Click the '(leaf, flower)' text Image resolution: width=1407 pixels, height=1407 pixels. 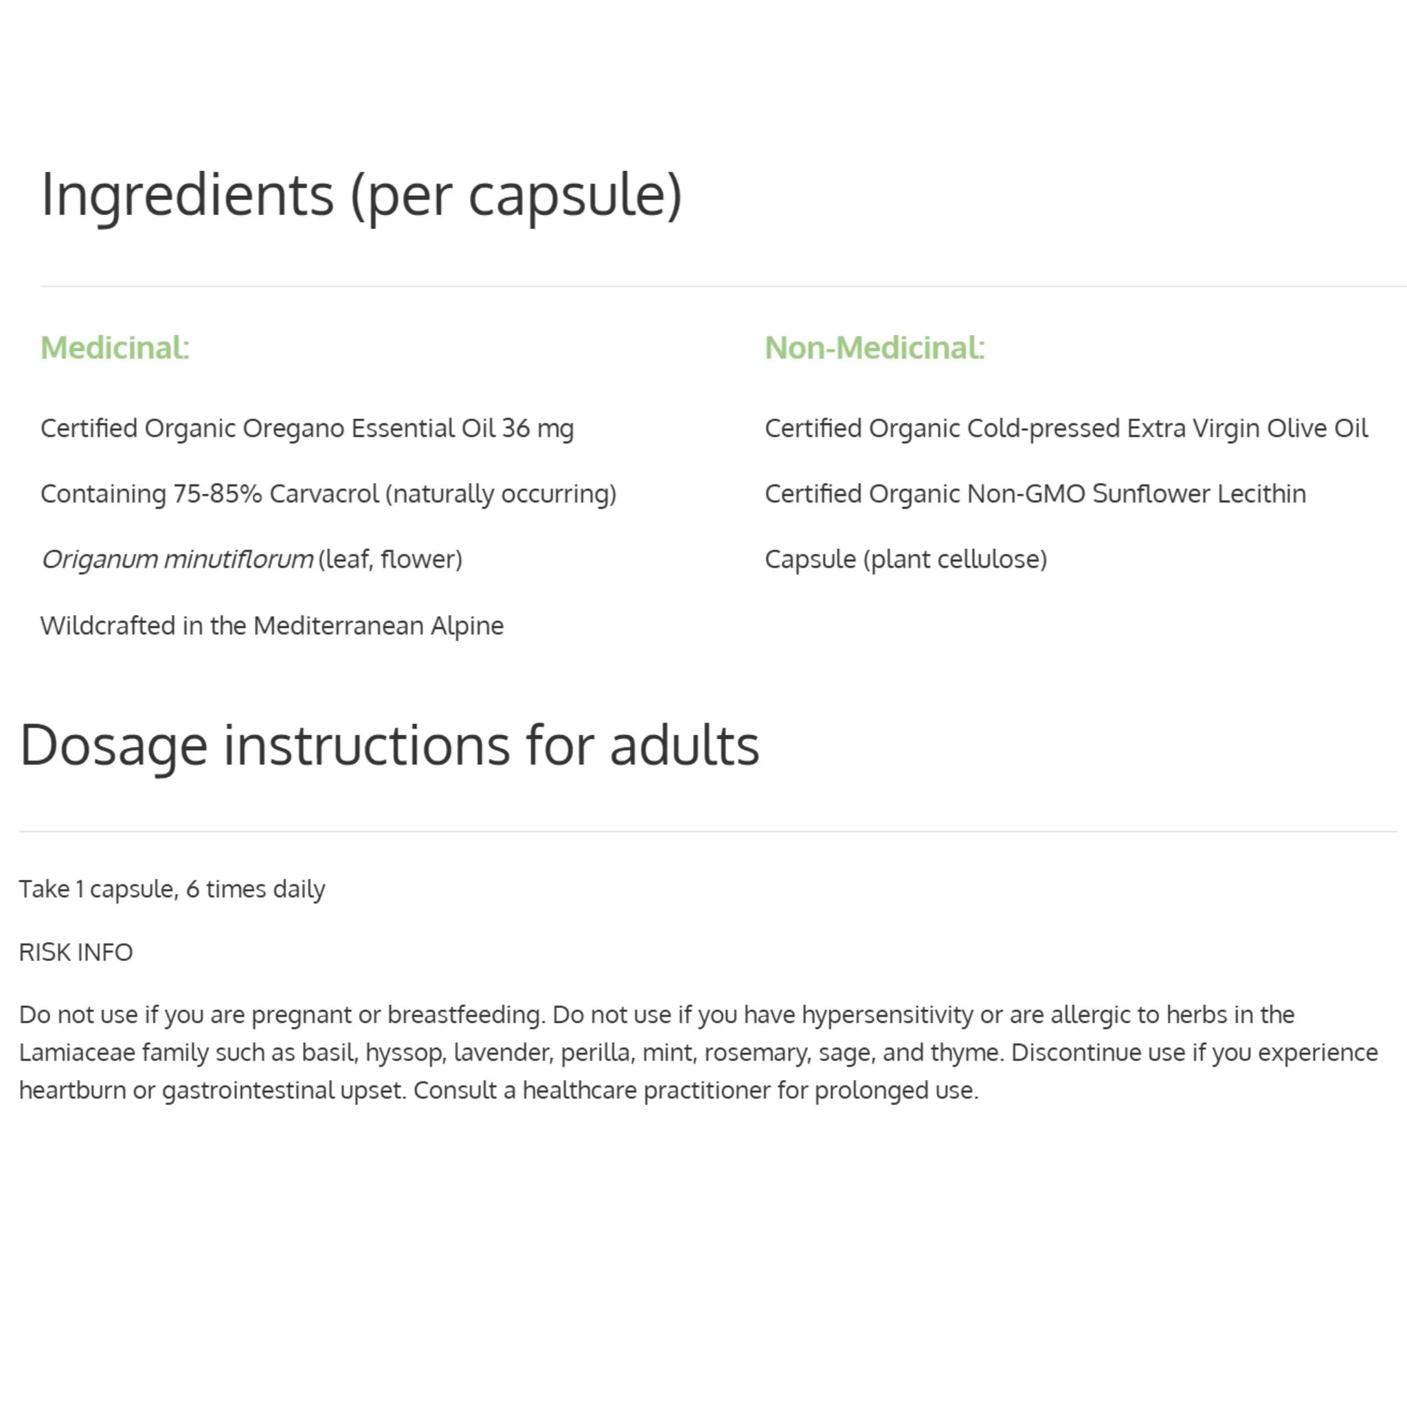390,559
